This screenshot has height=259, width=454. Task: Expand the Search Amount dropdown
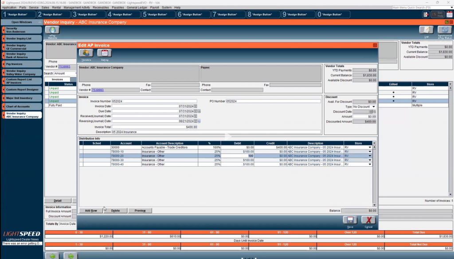pos(75,74)
